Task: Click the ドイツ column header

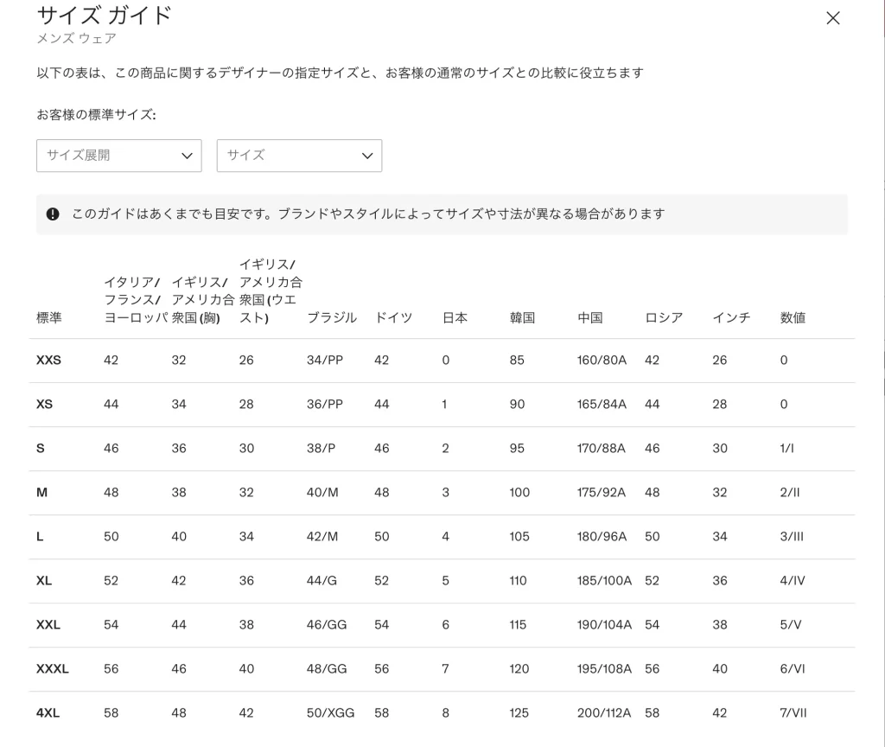Action: click(393, 318)
